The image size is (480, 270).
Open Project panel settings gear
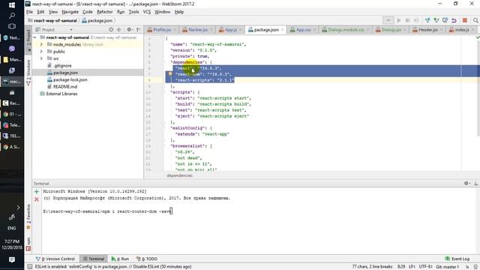tap(130, 30)
